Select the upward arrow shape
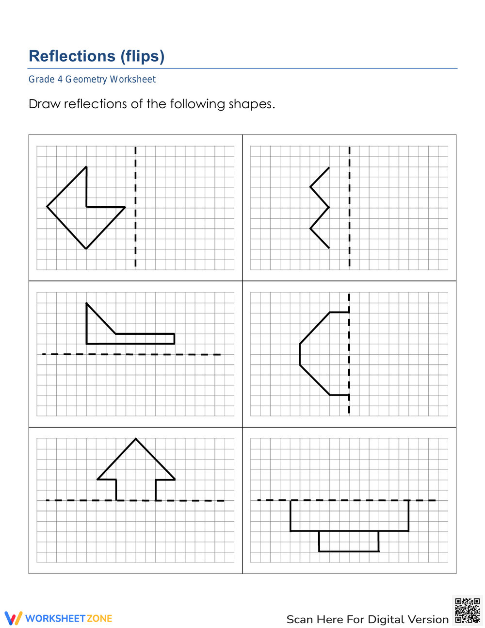This screenshot has height=628, width=485. point(136,466)
